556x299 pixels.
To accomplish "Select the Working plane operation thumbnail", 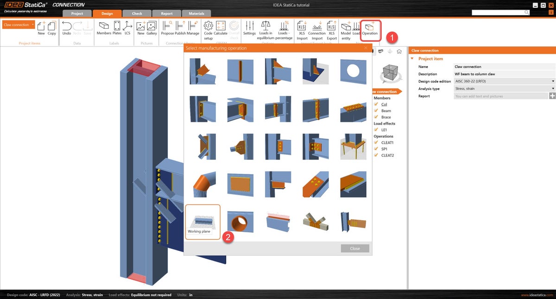I will pyautogui.click(x=203, y=222).
